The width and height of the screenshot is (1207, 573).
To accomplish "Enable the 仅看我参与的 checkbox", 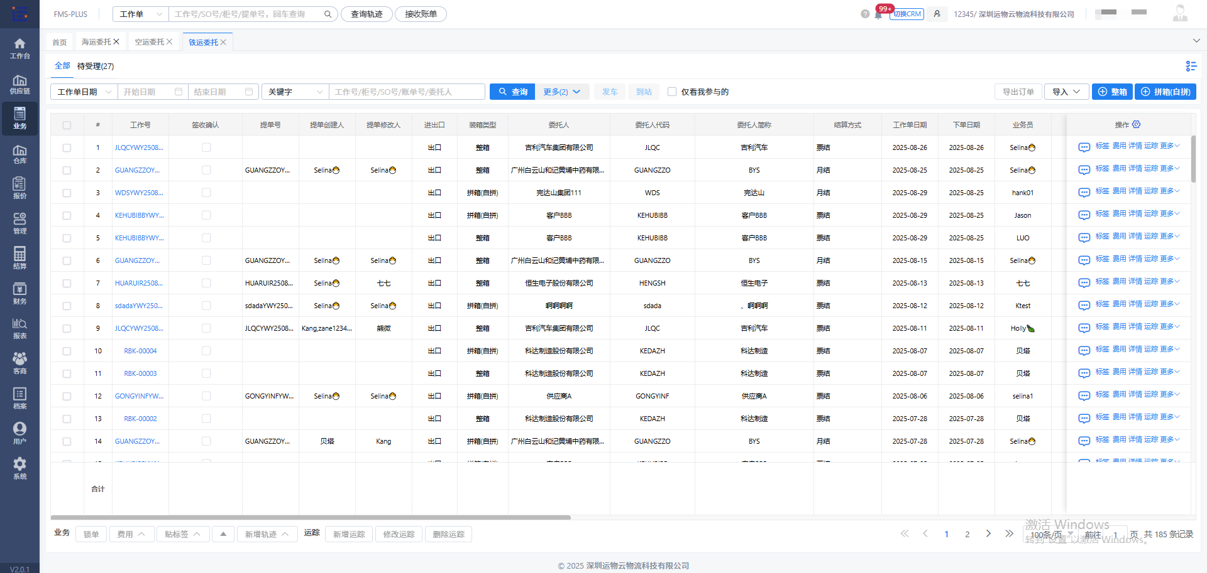I will tap(672, 92).
